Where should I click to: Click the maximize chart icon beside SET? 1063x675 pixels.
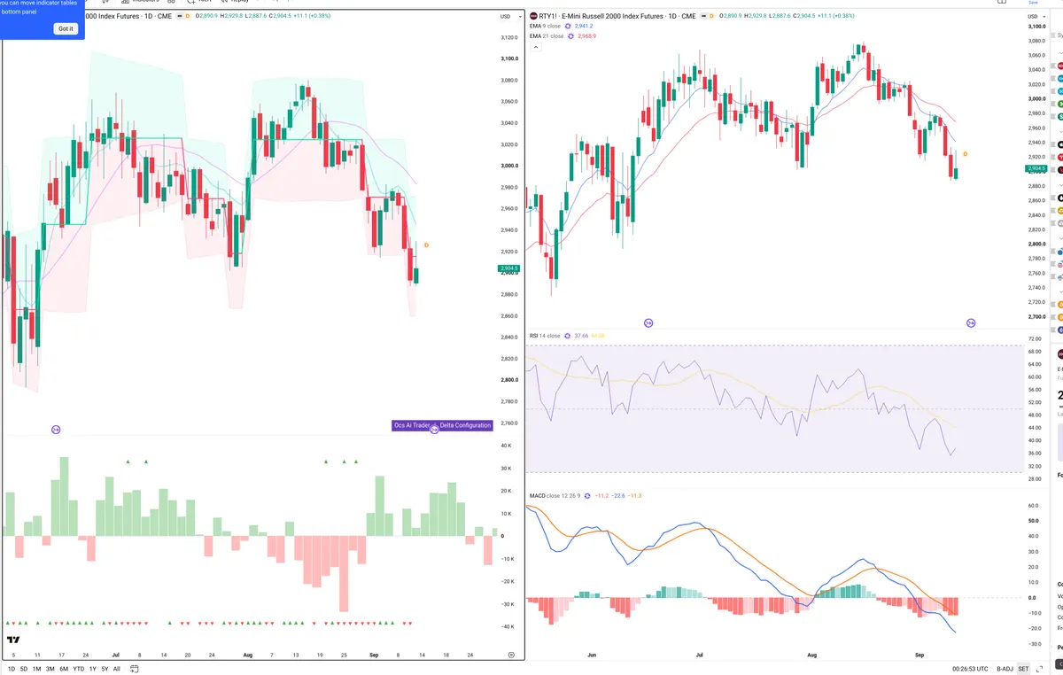point(1039,669)
